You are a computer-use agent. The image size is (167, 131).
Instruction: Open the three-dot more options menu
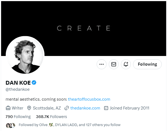pyautogui.click(x=101, y=64)
